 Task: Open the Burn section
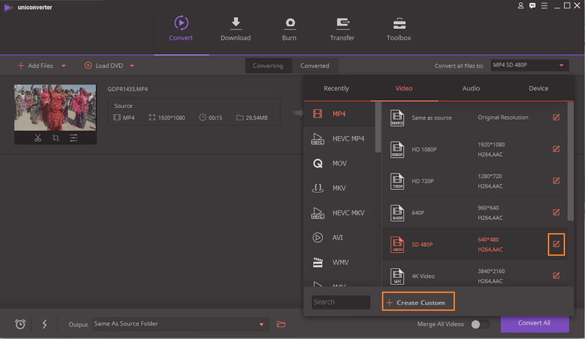(x=289, y=28)
